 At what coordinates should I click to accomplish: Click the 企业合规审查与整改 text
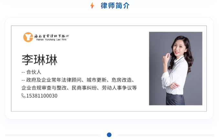44,88
